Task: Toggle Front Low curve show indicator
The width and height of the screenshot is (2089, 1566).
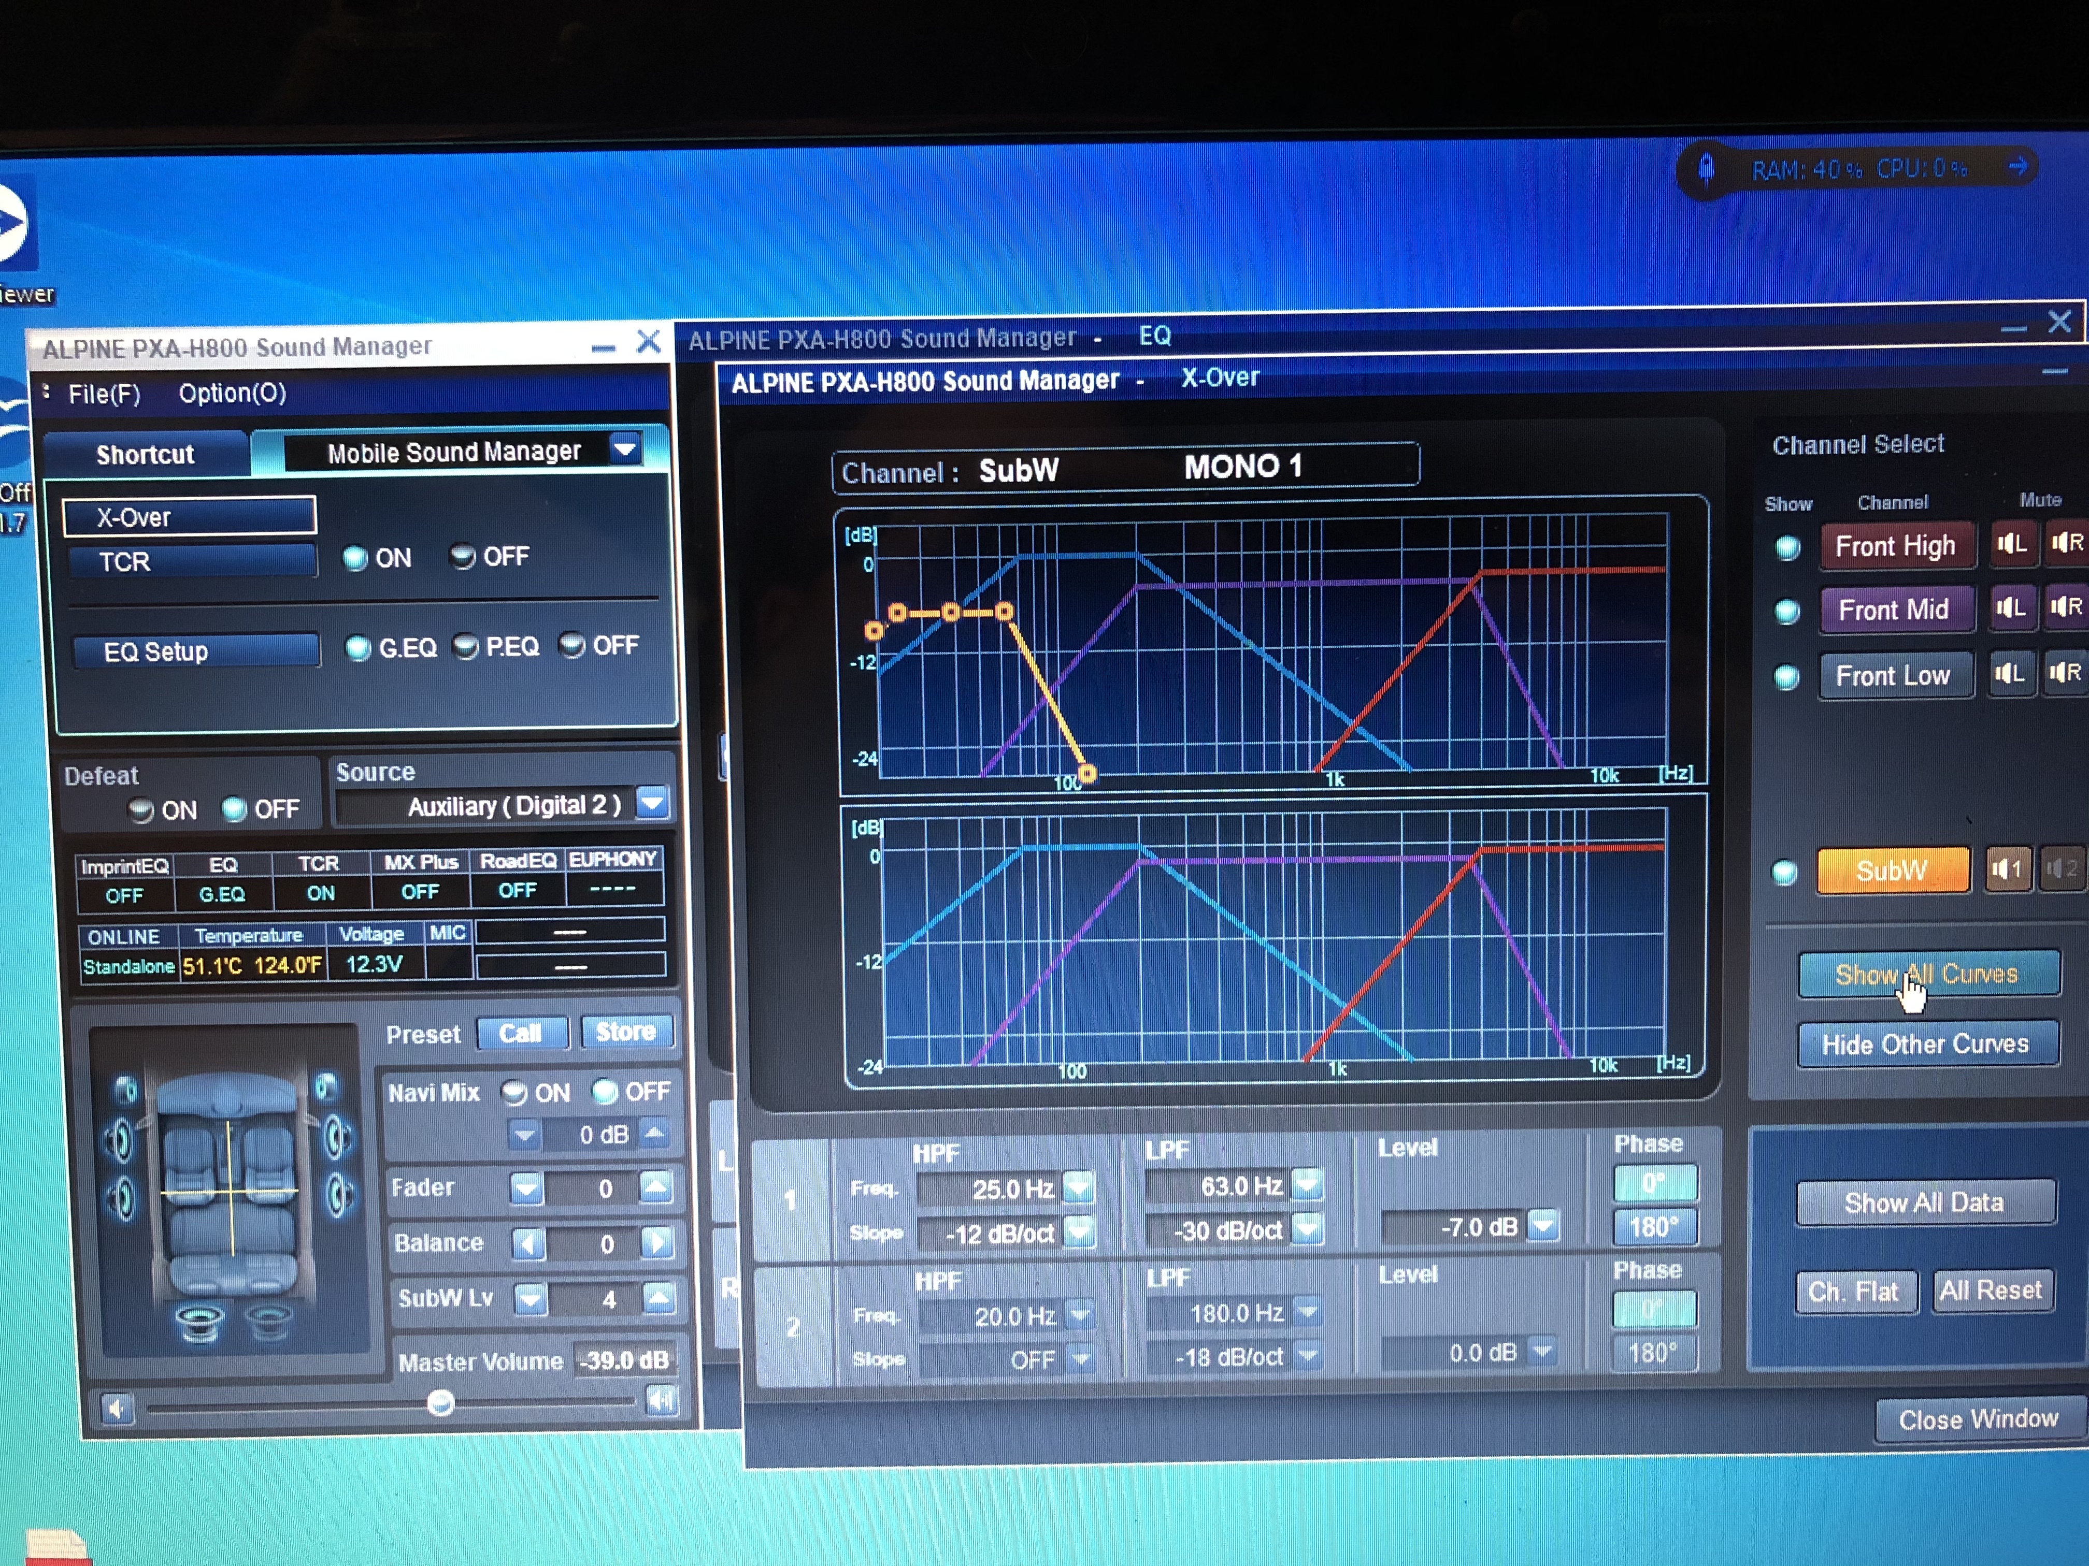Action: coord(1786,677)
